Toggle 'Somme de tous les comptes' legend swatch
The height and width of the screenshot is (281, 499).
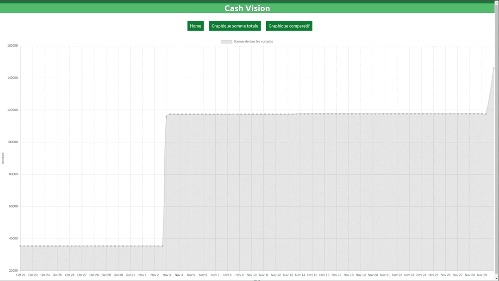point(227,42)
